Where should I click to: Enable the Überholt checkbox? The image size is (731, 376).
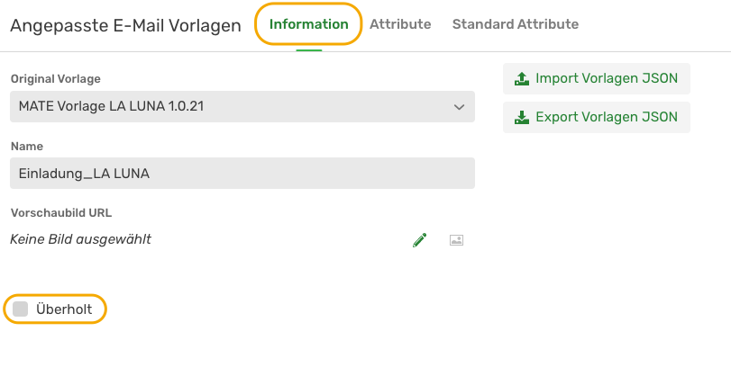tap(21, 309)
